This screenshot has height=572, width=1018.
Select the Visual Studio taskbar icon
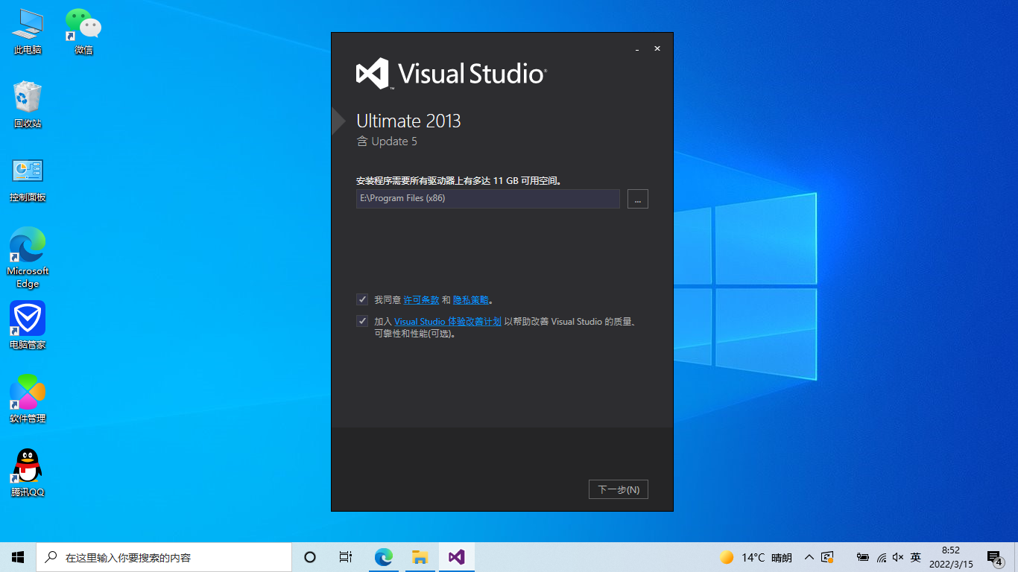(457, 557)
